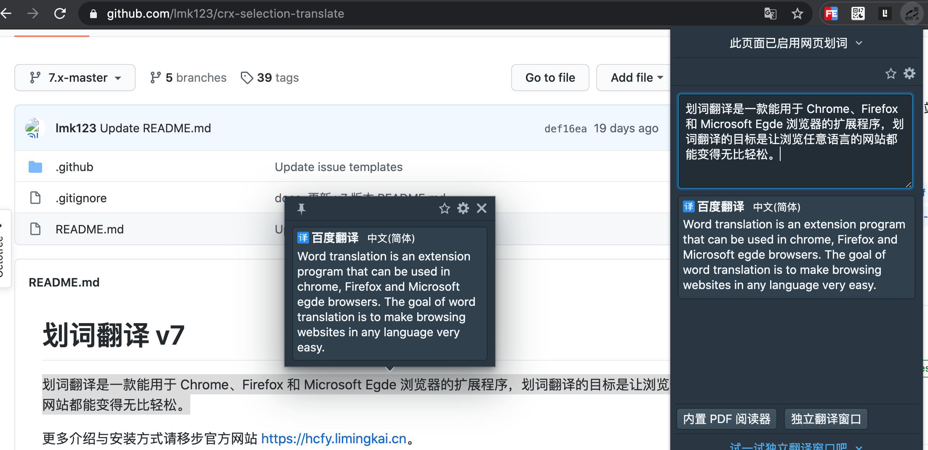Screen dimensions: 928x450
Task: Open settings gear in the extension panel
Action: [x=909, y=73]
